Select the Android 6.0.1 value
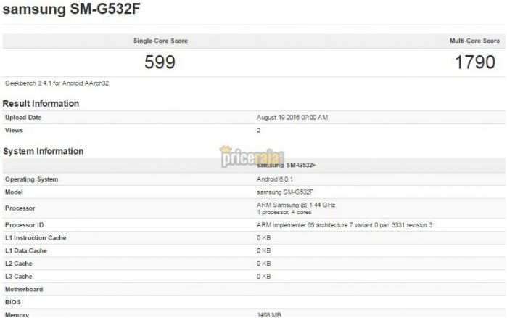 (x=274, y=179)
